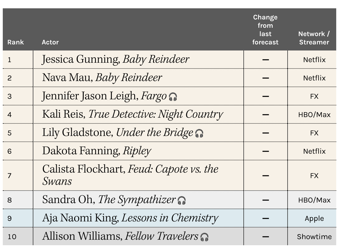339x248 pixels.
Task: Open Jessica Gunning, Baby Reindeer entry
Action: click(116, 59)
